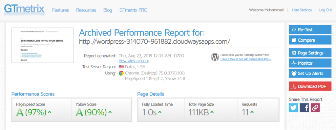336x130 pixels.
Task: Open the Compare button
Action: (x=310, y=40)
